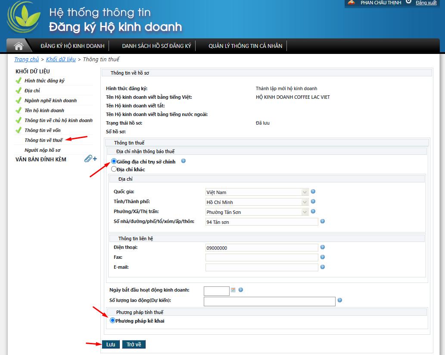Viewport: 445px width, 355px height.
Task: Click checkmark icon next to Ngành nghề kinh doanh
Action: point(19,101)
